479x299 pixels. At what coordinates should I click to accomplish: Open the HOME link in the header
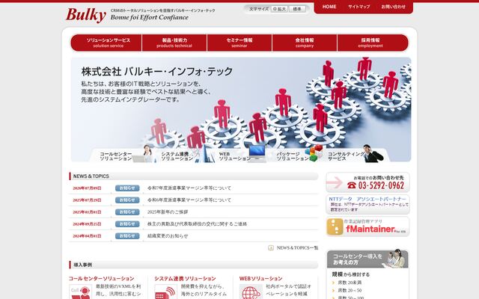tap(329, 7)
